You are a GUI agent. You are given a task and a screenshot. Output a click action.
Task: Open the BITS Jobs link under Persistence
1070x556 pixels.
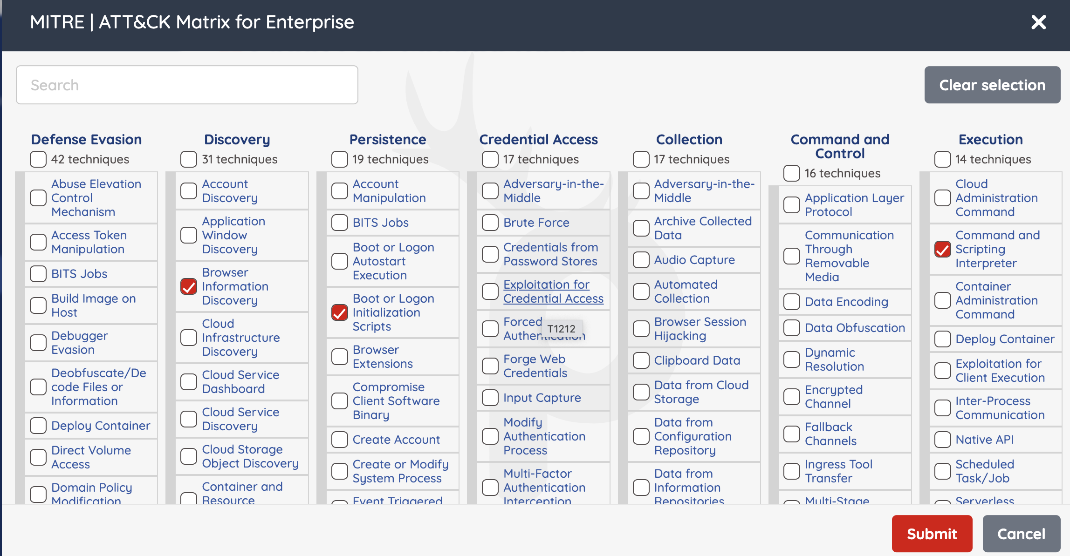[380, 223]
